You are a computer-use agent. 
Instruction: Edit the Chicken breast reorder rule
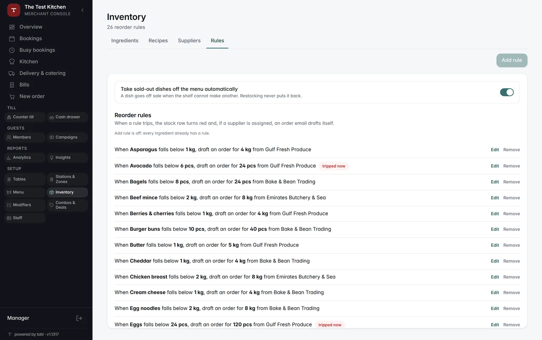495,277
